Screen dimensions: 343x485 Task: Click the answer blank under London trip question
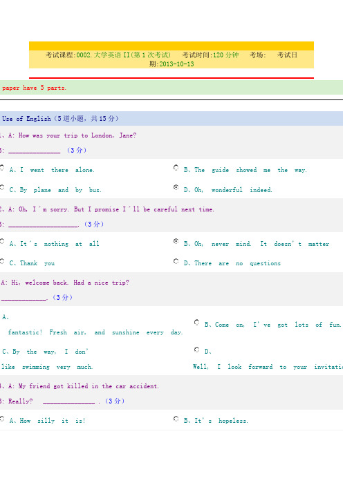(x=35, y=151)
